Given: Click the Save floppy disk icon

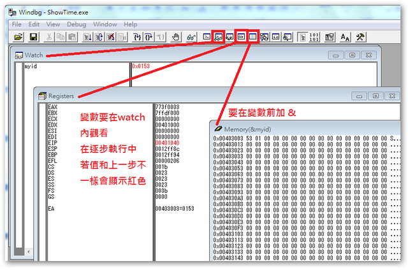Looking at the screenshot, I should tap(33, 38).
